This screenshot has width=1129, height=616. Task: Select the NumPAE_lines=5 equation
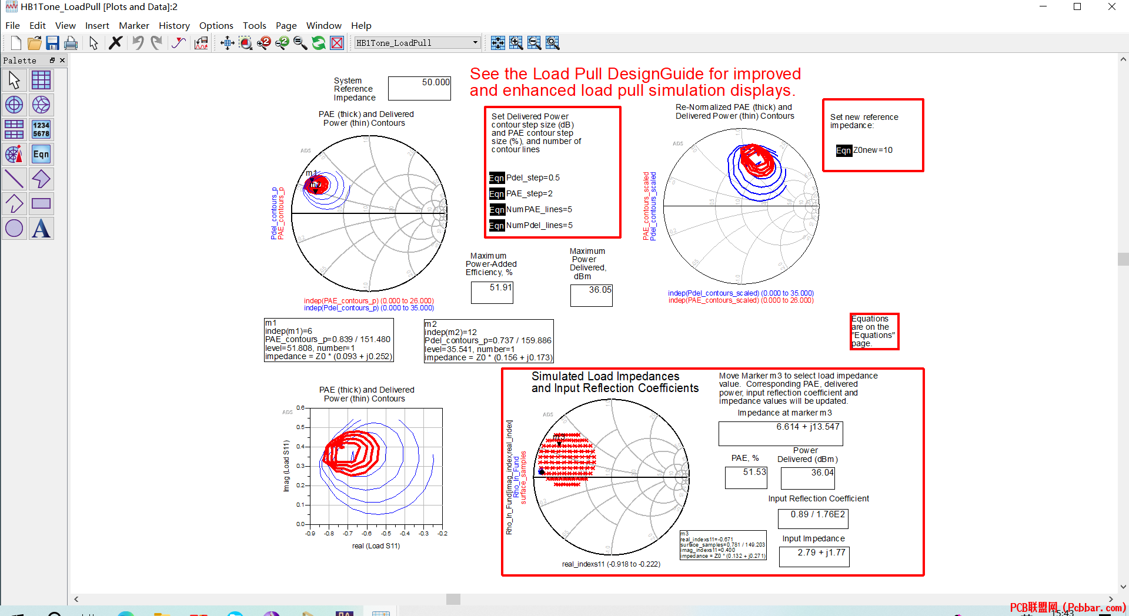530,209
